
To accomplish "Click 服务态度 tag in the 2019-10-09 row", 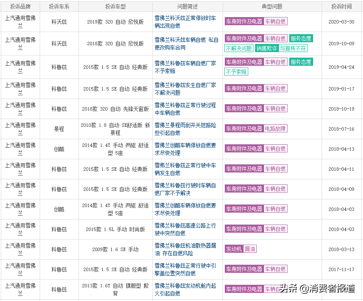I will click(x=301, y=38).
